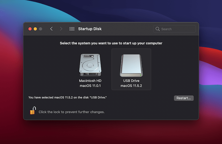Click "Click the lock to prevent further changes" text
Screen dimensions: 222x144
tap(72, 112)
